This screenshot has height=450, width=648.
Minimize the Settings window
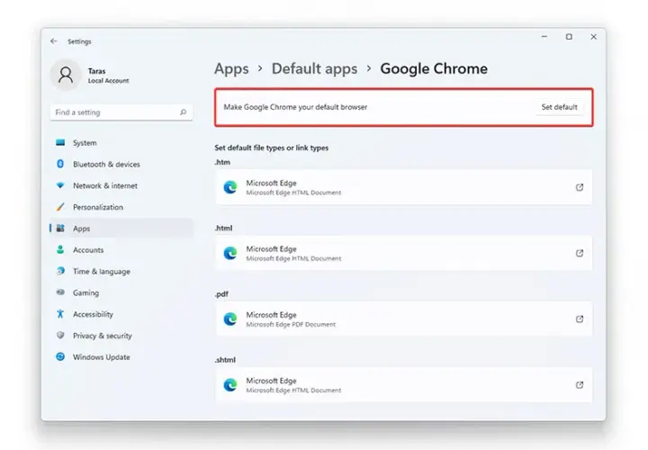(544, 37)
